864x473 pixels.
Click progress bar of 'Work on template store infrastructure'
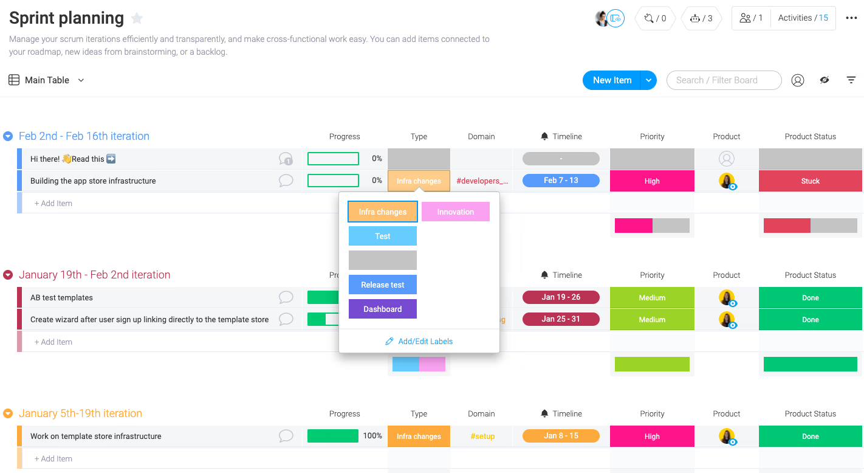[333, 436]
